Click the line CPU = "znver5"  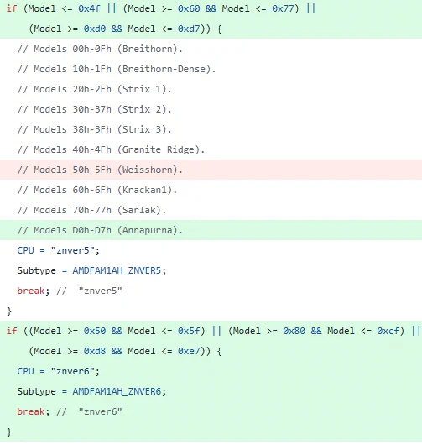(59, 250)
